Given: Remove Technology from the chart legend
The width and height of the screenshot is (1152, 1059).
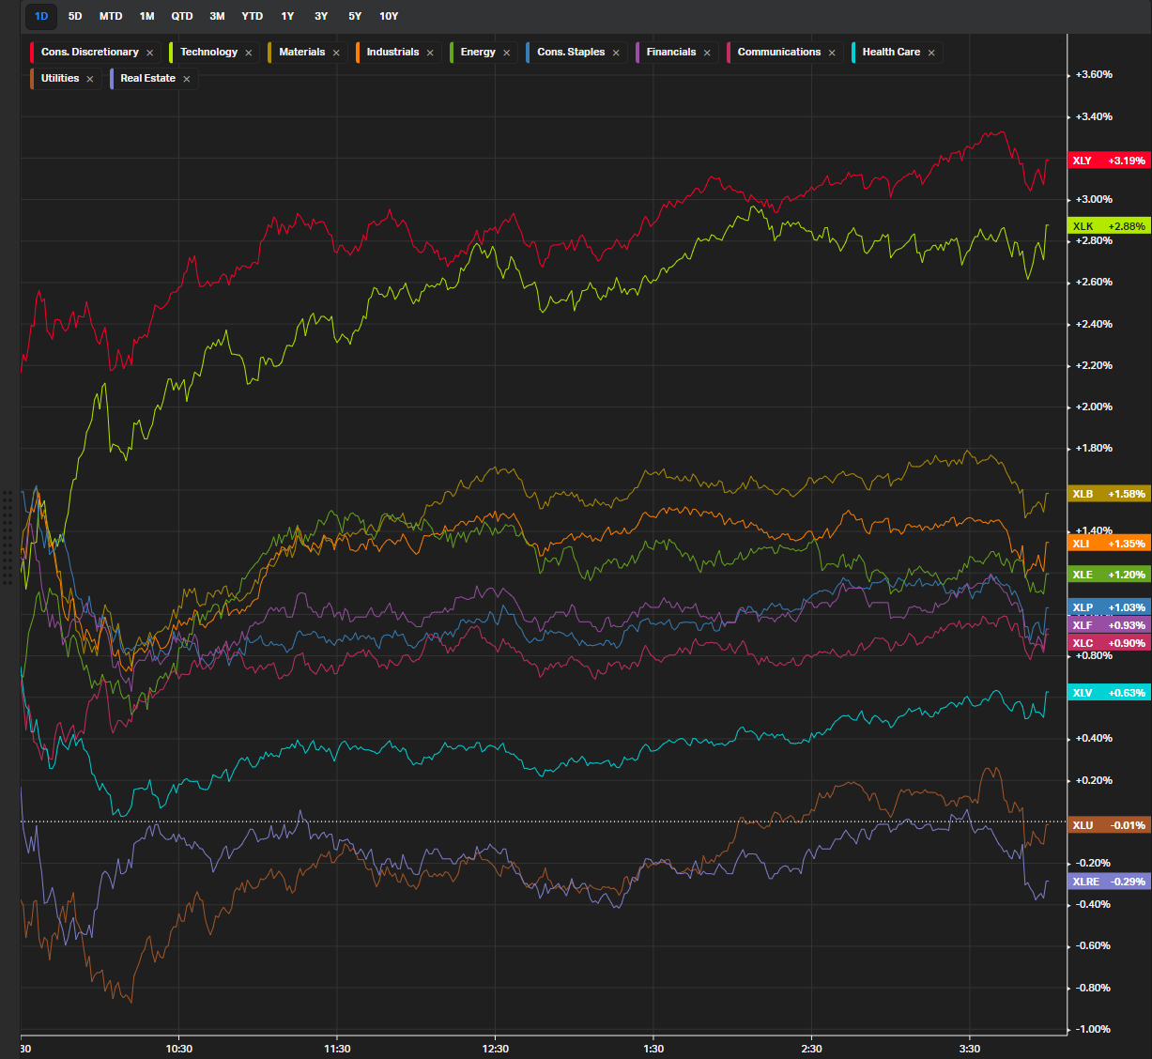Looking at the screenshot, I should point(249,53).
